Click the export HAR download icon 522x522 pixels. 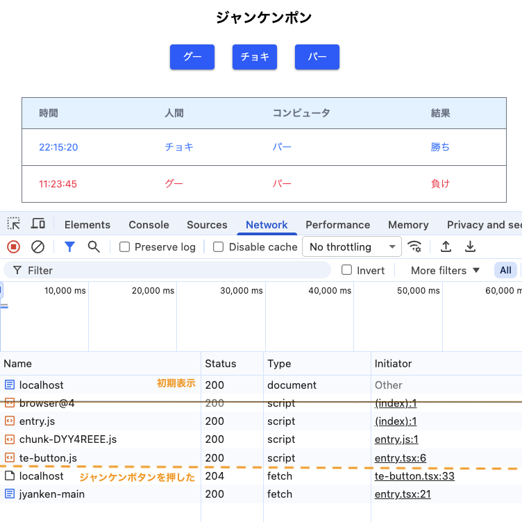point(470,246)
